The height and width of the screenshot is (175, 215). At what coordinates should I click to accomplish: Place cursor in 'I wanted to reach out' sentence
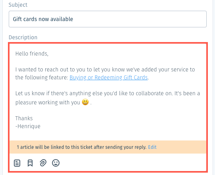[105, 69]
